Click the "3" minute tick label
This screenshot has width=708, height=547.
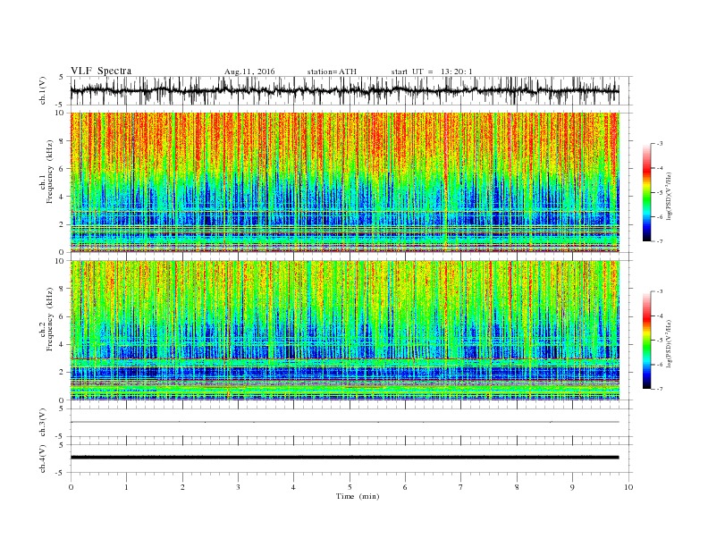coord(238,487)
